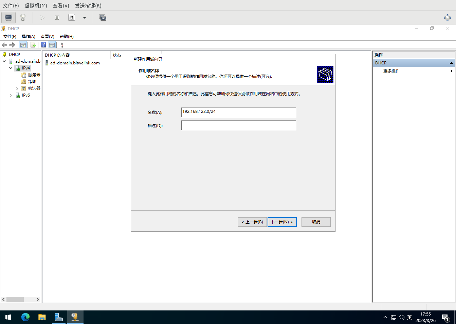Click the add server toolbar icon

pos(62,45)
